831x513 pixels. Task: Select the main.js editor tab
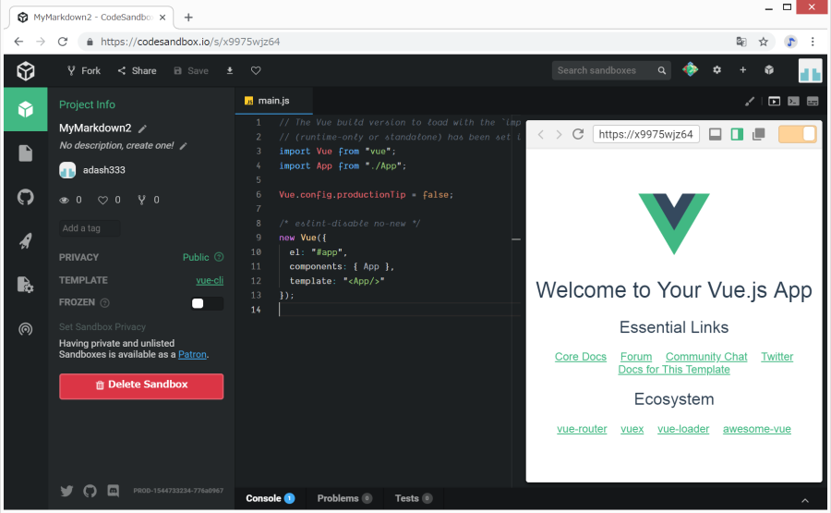click(272, 101)
